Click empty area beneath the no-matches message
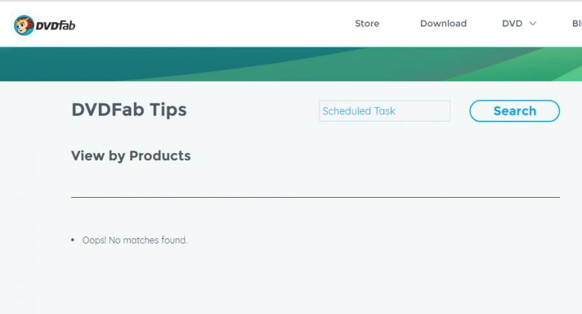Screen dimensions: 582x314 pos(291,282)
